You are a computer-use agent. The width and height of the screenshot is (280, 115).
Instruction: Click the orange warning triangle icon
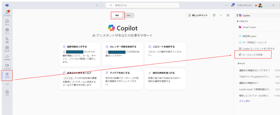point(256,5)
